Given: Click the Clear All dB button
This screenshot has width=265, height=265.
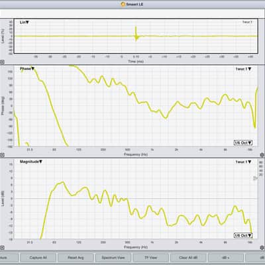Looking at the screenshot, I should pos(188,258).
